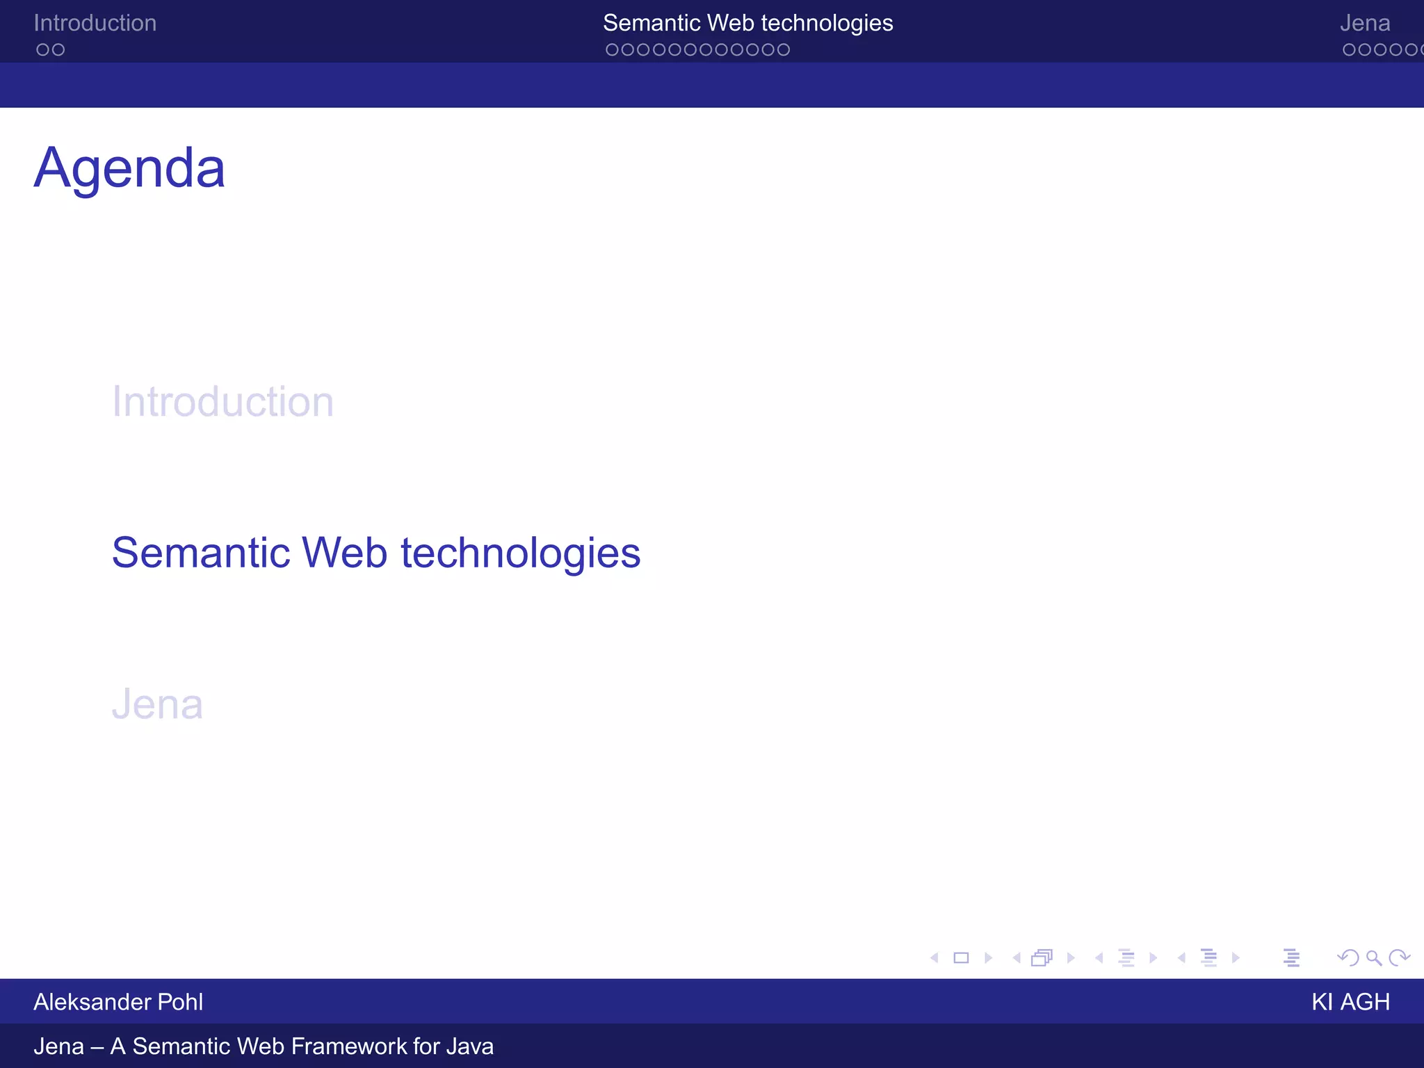Go to next subsection arrow

pos(1154,958)
